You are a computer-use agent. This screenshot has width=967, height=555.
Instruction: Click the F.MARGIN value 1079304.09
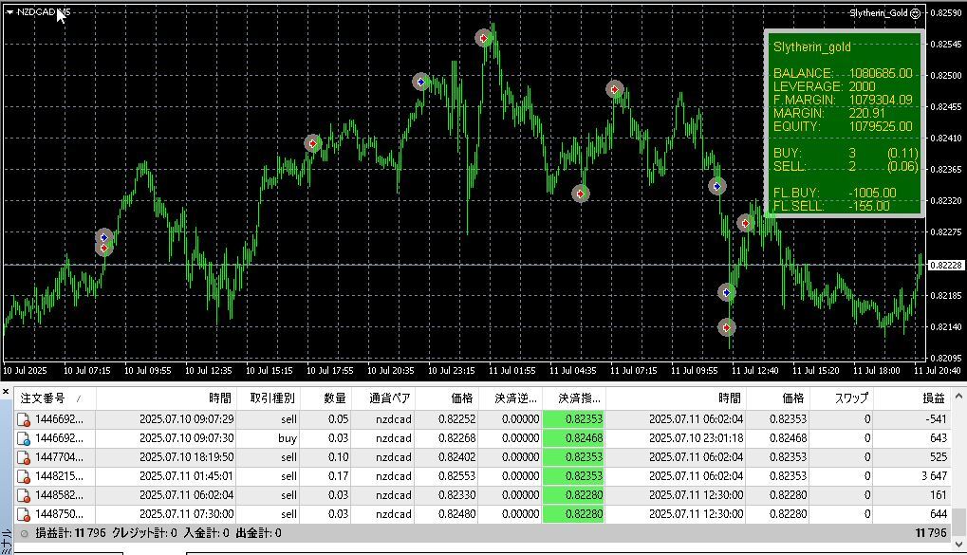880,100
